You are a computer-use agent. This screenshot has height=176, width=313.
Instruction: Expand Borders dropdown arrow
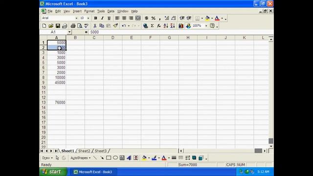pyautogui.click(x=202, y=18)
